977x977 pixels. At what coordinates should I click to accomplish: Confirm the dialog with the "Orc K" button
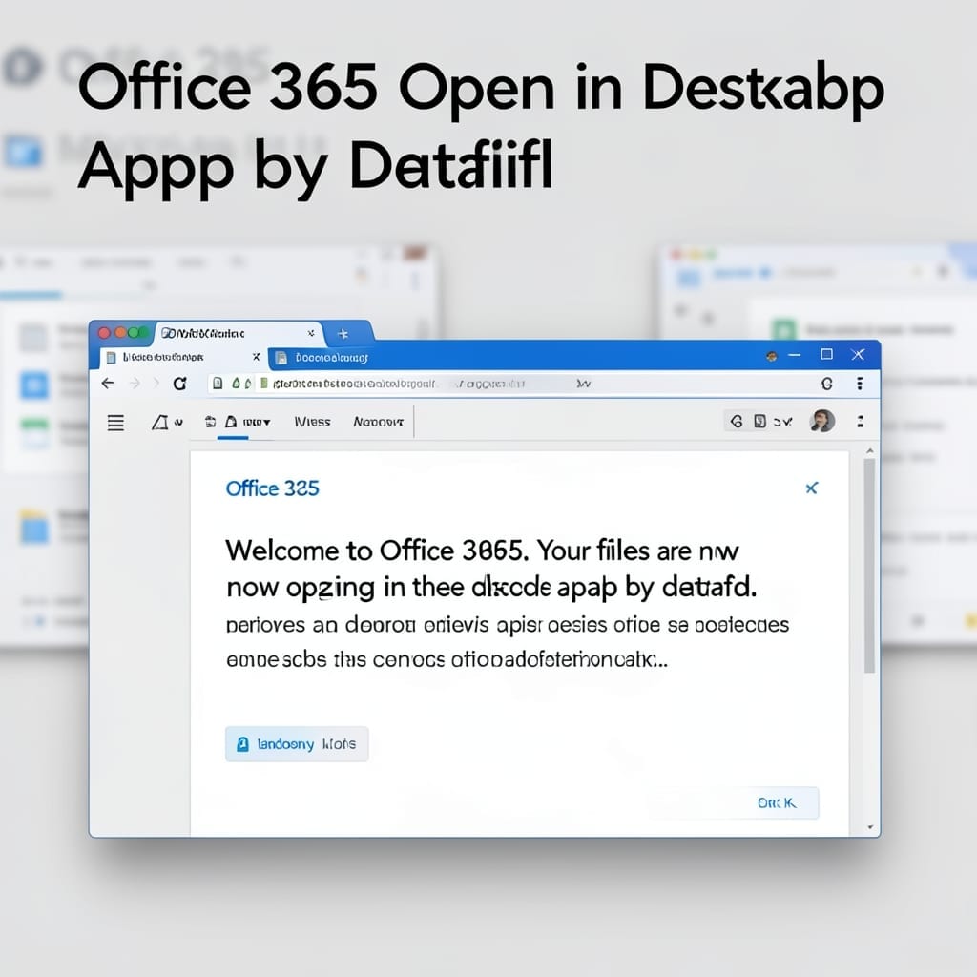[x=777, y=802]
